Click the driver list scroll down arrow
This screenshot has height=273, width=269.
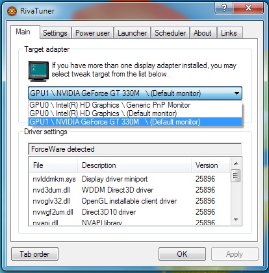click(236, 220)
